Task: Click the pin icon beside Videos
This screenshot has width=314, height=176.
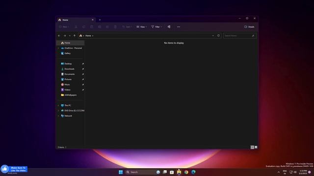Action: click(83, 90)
